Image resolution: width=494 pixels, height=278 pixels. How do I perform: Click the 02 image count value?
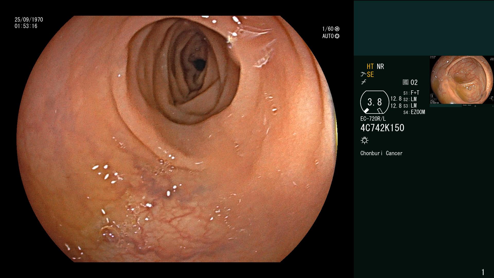414,82
